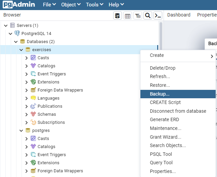Click the Languages speech-bubble icon

pos(33,98)
